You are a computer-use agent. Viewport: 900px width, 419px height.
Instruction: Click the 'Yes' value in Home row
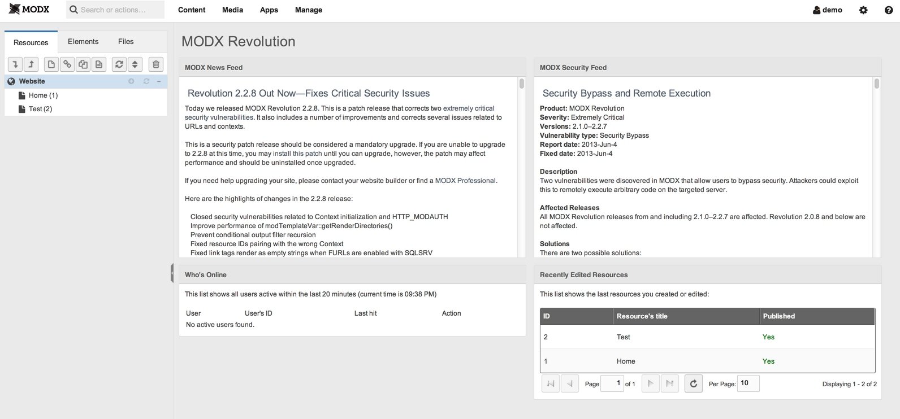coord(768,361)
